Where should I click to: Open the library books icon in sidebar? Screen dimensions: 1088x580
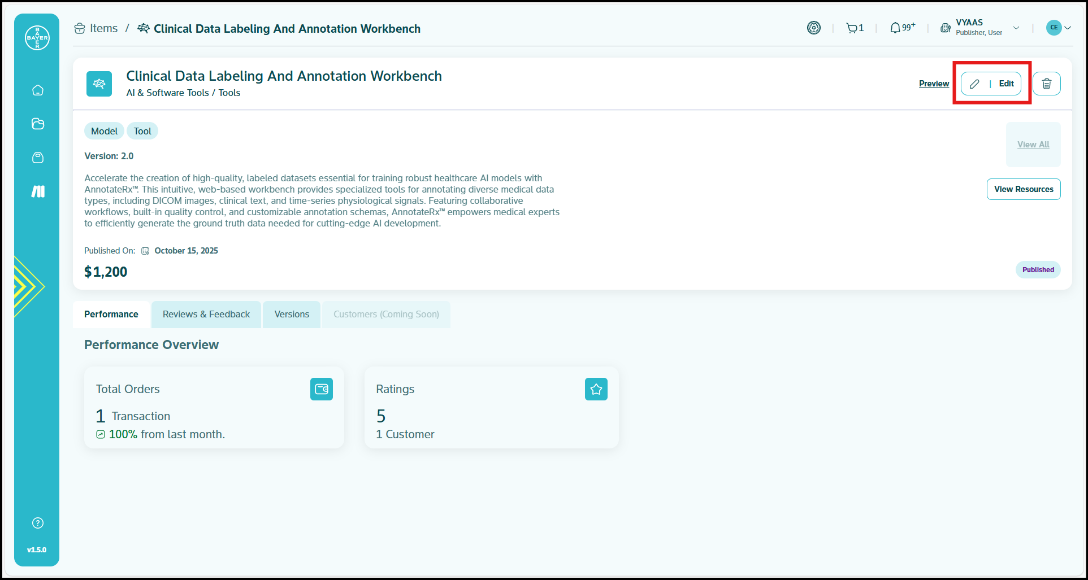[x=38, y=191]
